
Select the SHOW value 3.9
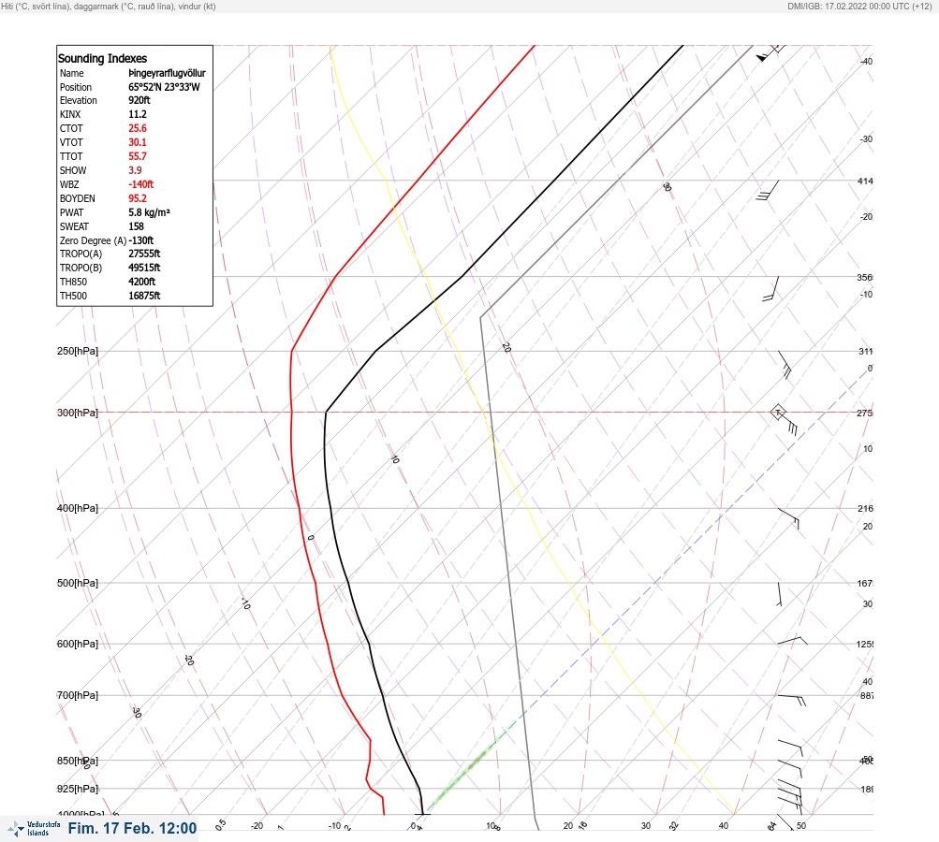(x=135, y=170)
